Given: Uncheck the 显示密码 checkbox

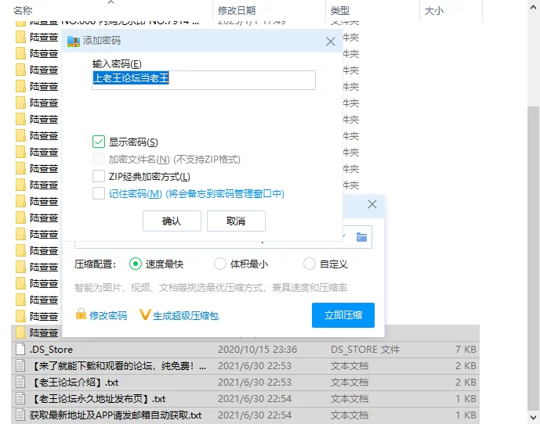Looking at the screenshot, I should click(x=99, y=142).
